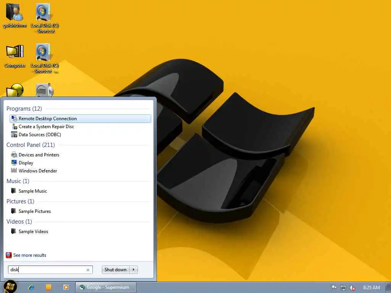Click the Display control panel icon
Screen dimensions: 391x293
(x=14, y=163)
